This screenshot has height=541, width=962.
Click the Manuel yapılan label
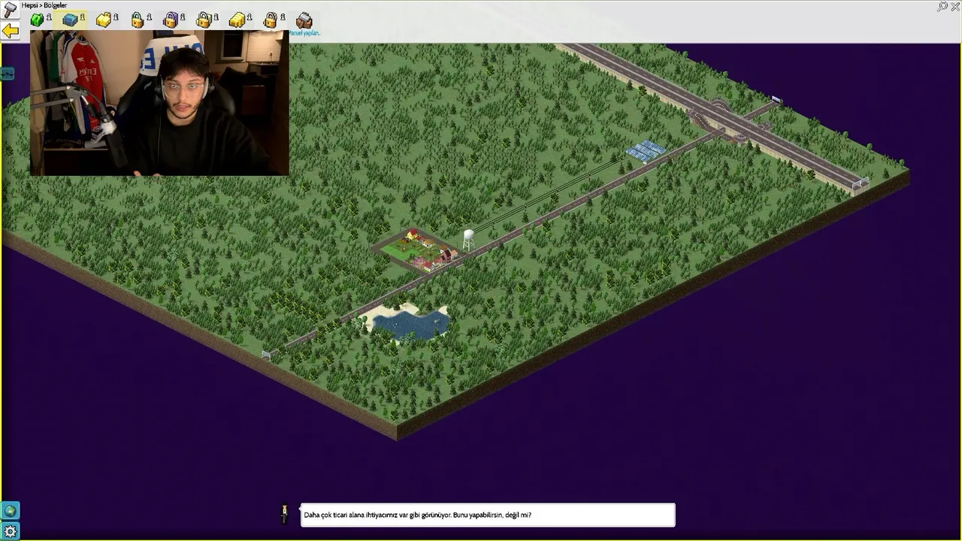(305, 33)
